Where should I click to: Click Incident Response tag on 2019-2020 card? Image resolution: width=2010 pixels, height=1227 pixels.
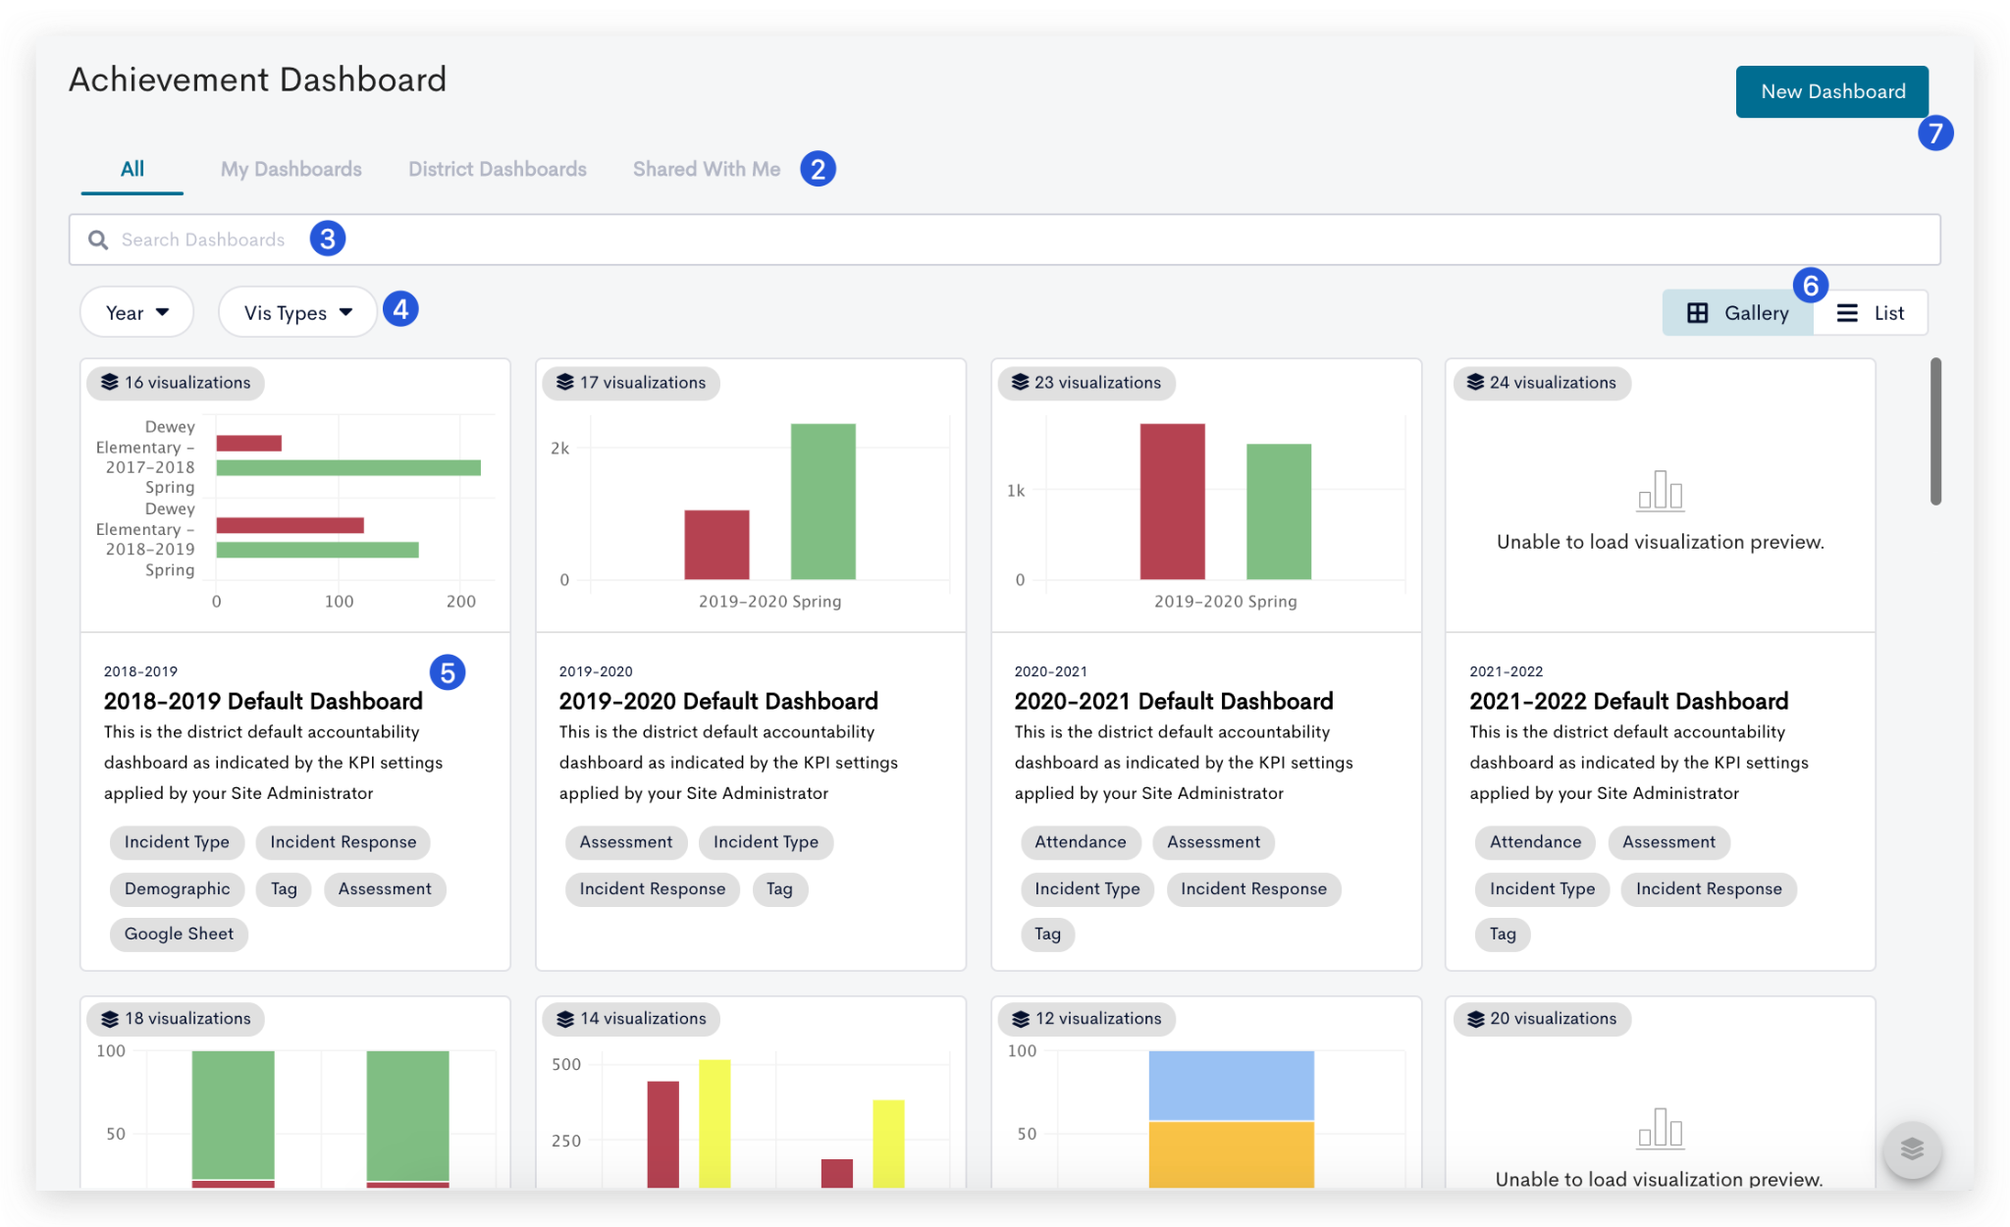(x=653, y=888)
